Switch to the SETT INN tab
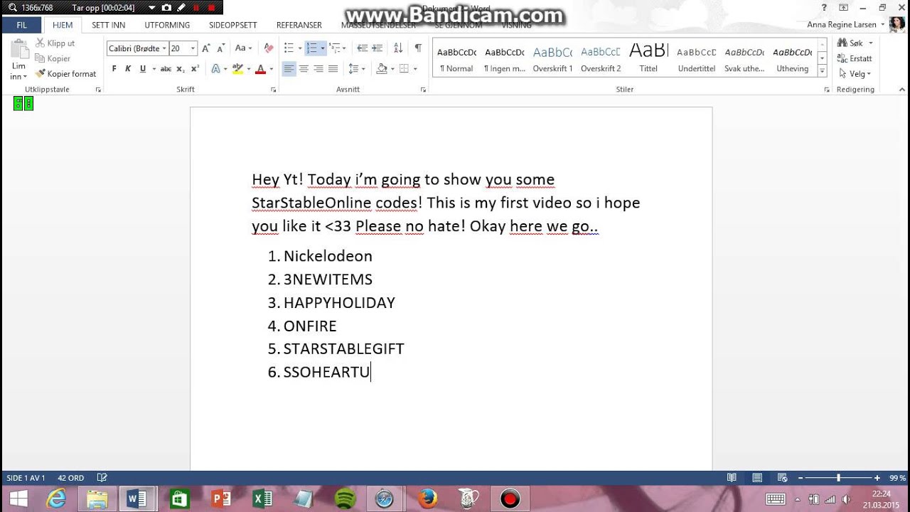 click(108, 25)
